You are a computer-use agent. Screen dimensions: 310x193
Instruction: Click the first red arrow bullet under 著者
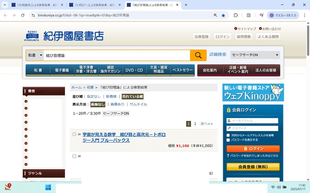[x=26, y=101]
